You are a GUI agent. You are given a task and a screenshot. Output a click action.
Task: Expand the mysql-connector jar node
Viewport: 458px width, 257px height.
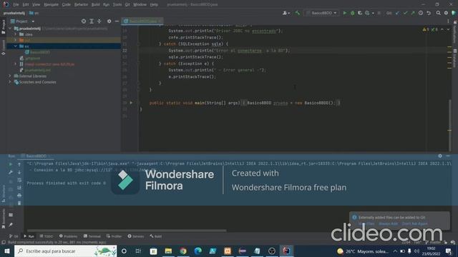pos(16,64)
